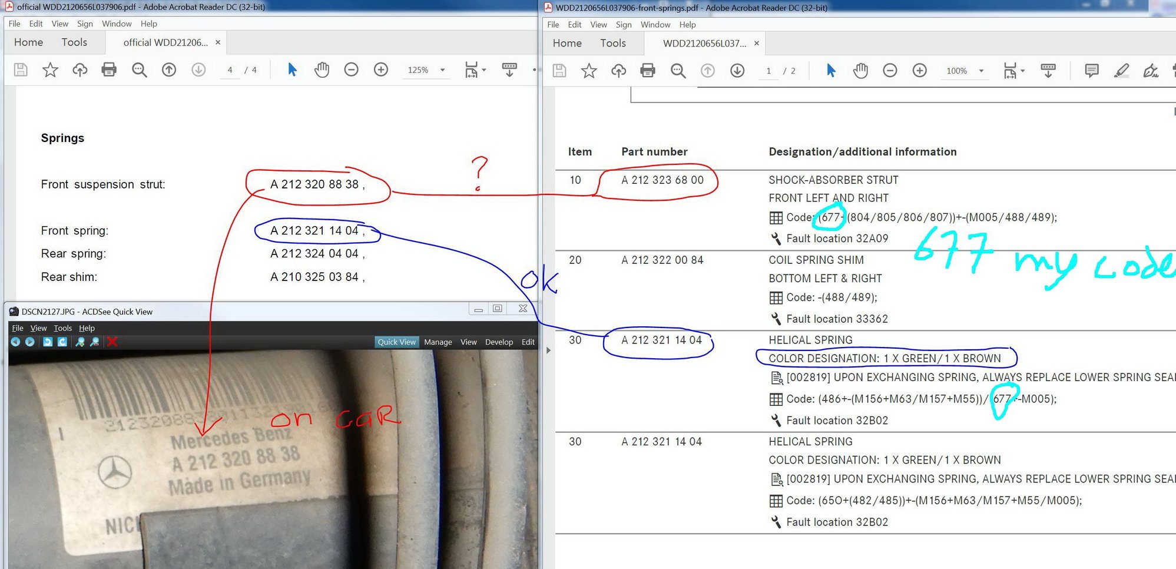Screen dimensions: 1176x569
Task: Open Add comment tool in right Acrobat window
Action: pos(1091,71)
